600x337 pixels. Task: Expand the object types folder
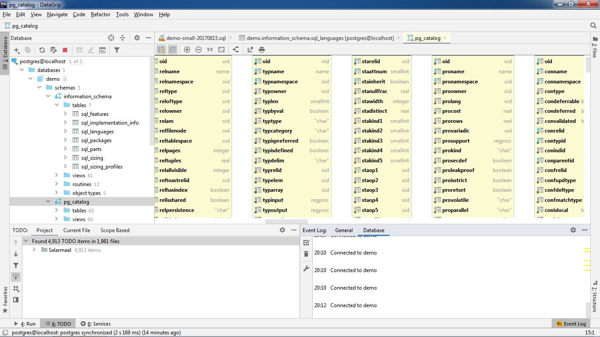point(57,193)
